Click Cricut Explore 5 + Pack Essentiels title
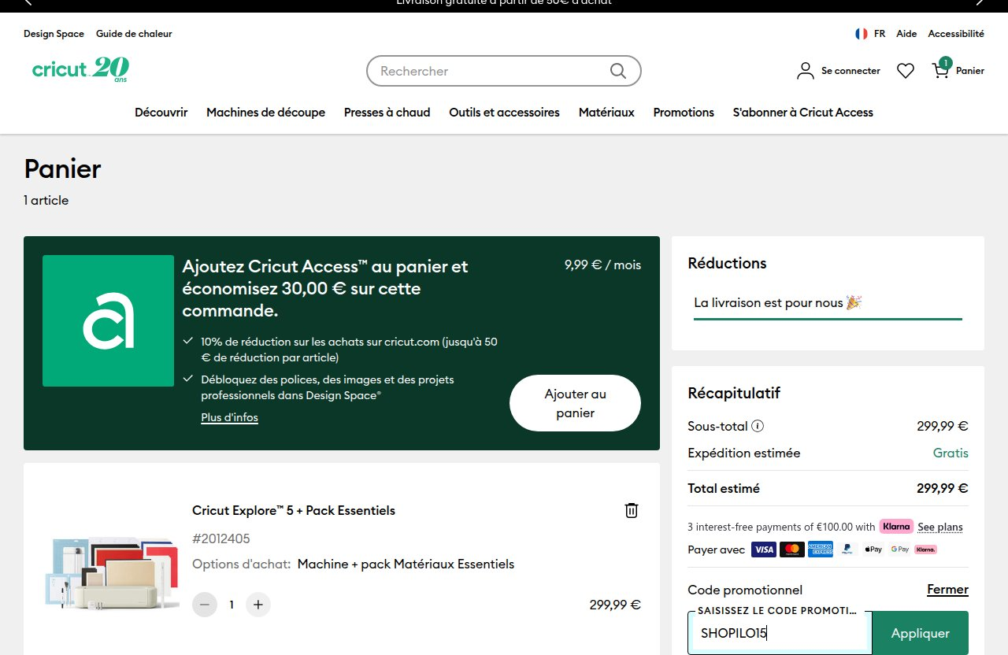This screenshot has height=655, width=1008. (294, 511)
